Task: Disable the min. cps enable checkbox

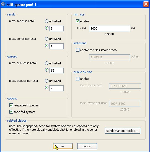Action: 77,21
